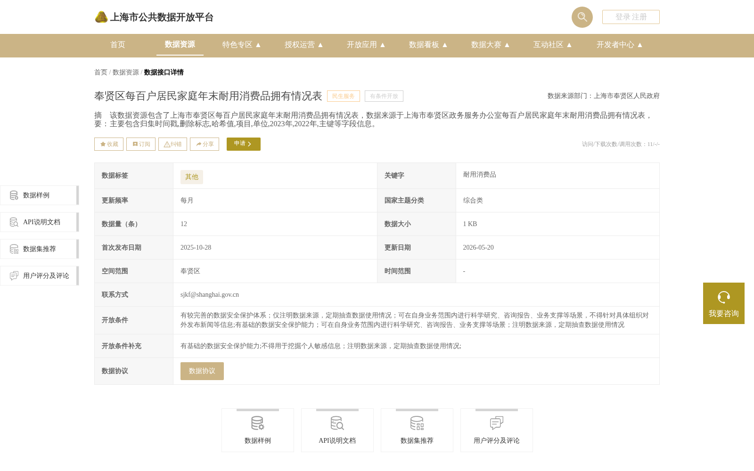Click the search magnifier icon in header
The height and width of the screenshot is (471, 754).
(582, 17)
